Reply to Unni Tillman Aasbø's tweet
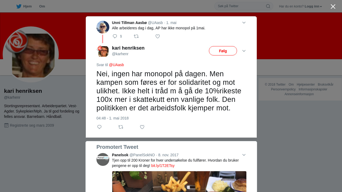 point(115,36)
